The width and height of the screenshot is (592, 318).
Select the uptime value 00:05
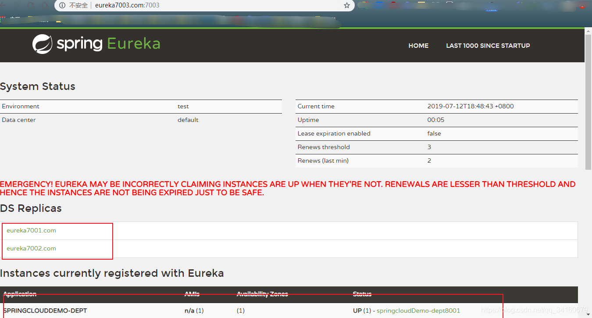pos(436,120)
